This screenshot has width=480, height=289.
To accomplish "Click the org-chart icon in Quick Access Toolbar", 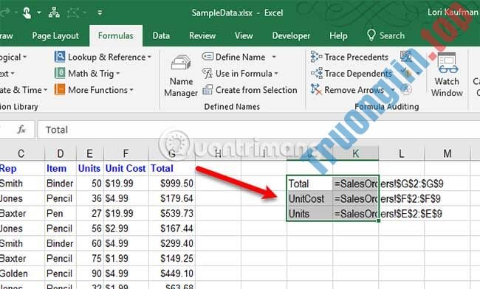I will (54, 13).
